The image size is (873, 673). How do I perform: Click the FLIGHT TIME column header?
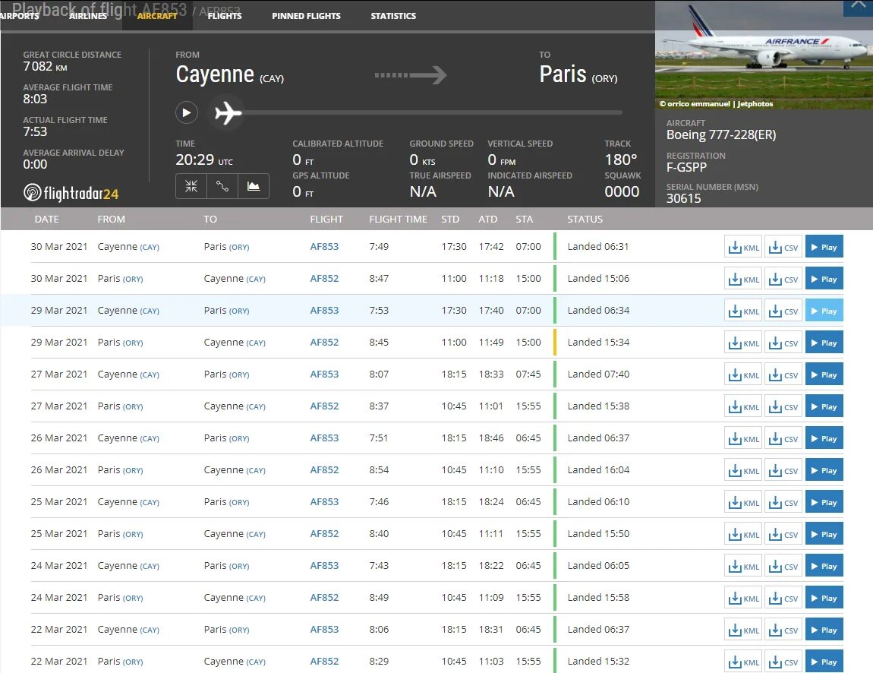[x=398, y=219]
